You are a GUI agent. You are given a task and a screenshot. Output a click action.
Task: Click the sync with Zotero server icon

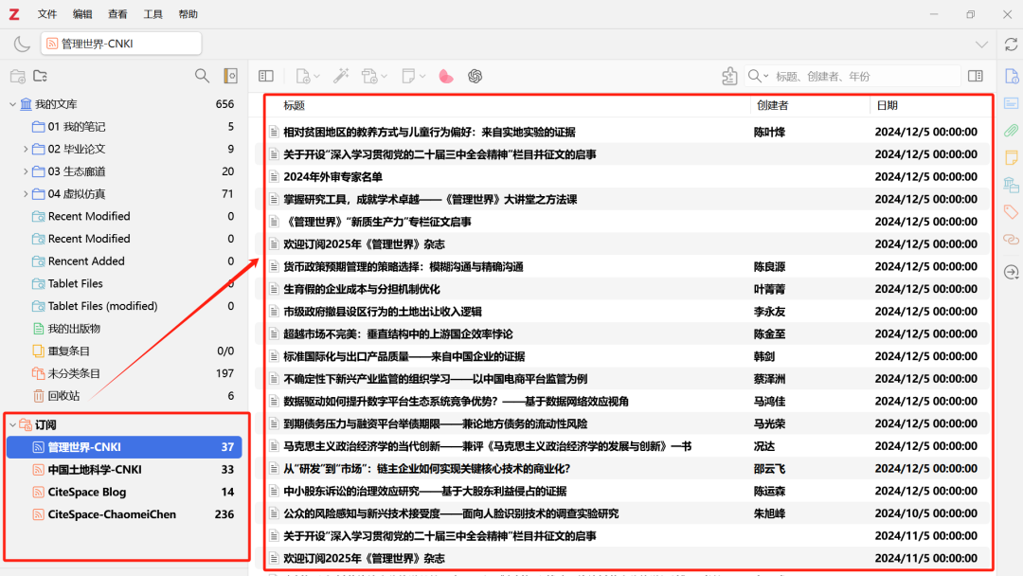pos(1010,45)
